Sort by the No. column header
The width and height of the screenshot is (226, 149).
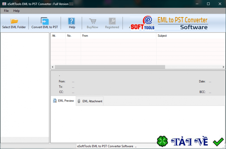[73, 36]
